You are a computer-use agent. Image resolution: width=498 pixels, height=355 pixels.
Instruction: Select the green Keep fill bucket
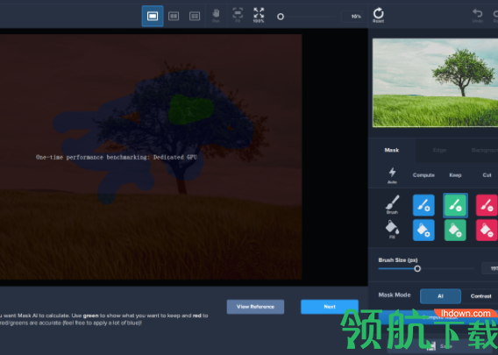click(455, 230)
